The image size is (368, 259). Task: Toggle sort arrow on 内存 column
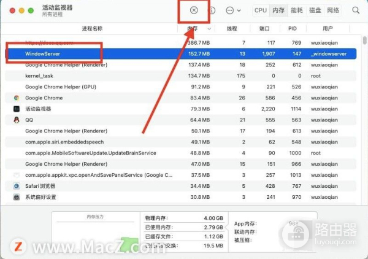click(x=209, y=29)
